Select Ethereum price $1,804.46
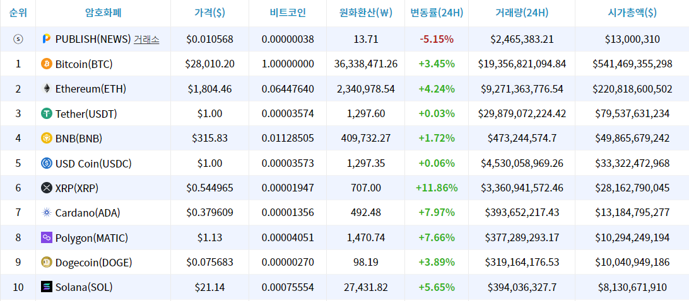The width and height of the screenshot is (689, 301). pyautogui.click(x=209, y=89)
